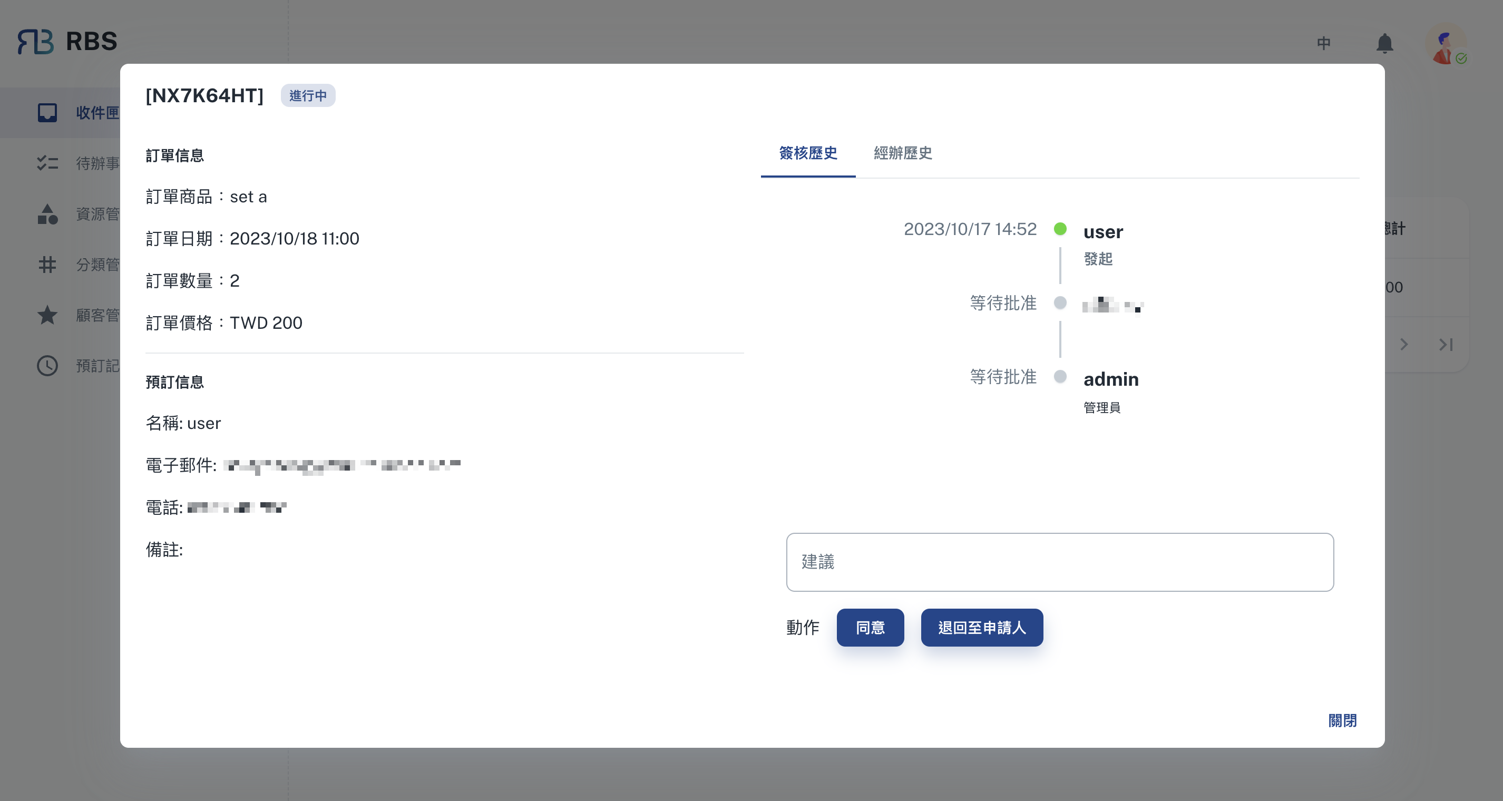Screen dimensions: 1503x801
Task: Jump to last page arrow
Action: (x=1446, y=345)
